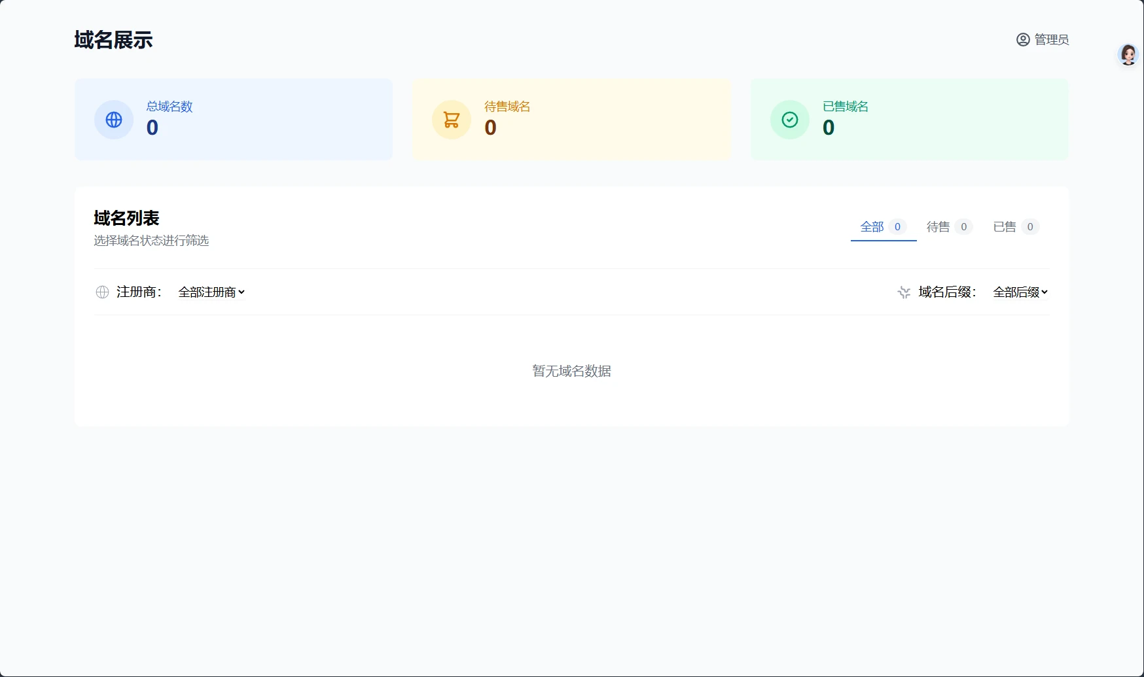Click the 选择域名状态进行筛选 subtitle text
The width and height of the screenshot is (1144, 677).
(x=151, y=241)
